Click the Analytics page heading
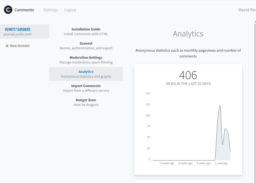 [x=188, y=34]
